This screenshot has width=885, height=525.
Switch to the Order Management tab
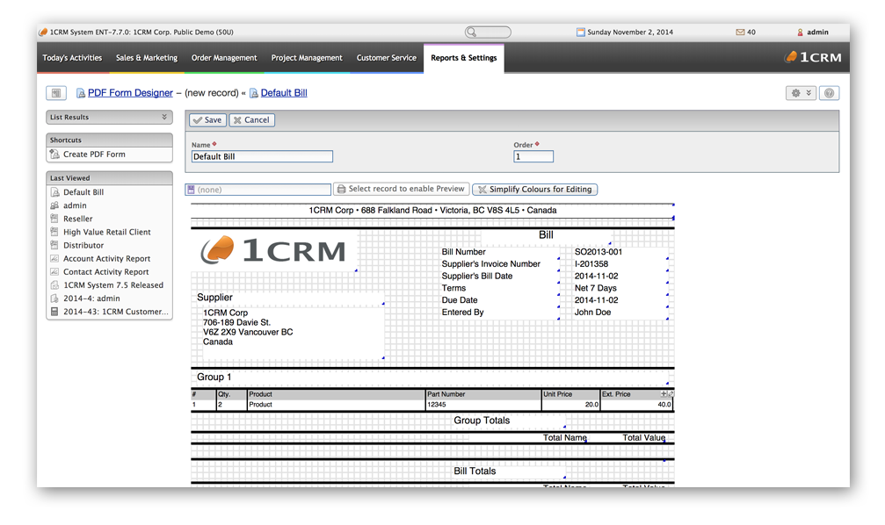(225, 58)
